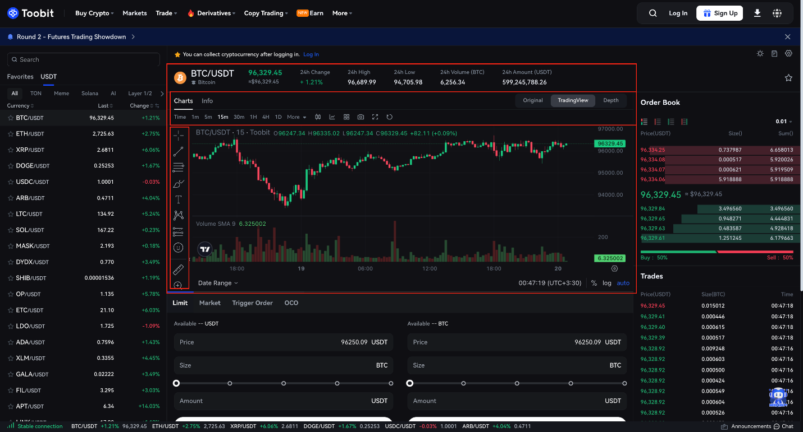Select the Text annotation tool
Image resolution: width=803 pixels, height=432 pixels.
(x=179, y=199)
